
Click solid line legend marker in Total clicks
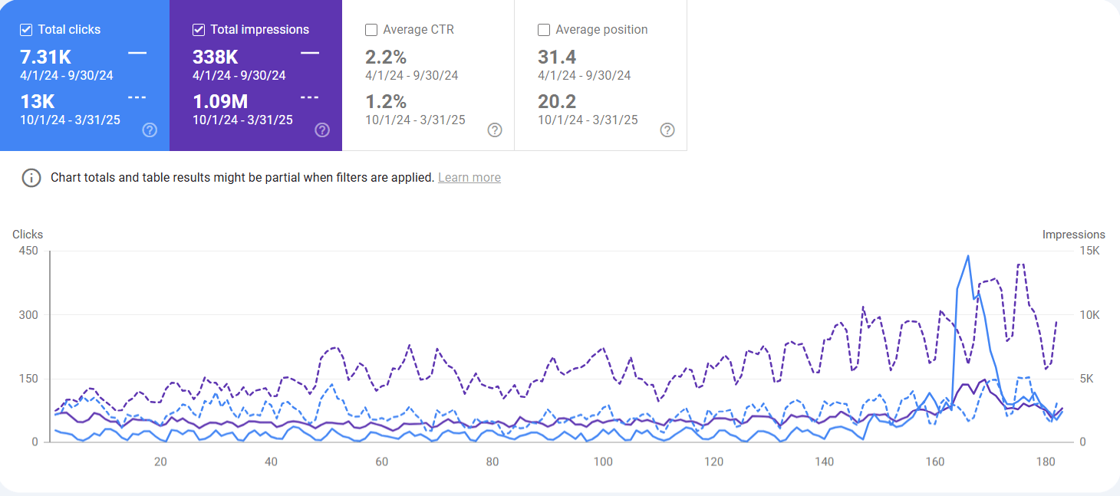tap(137, 53)
